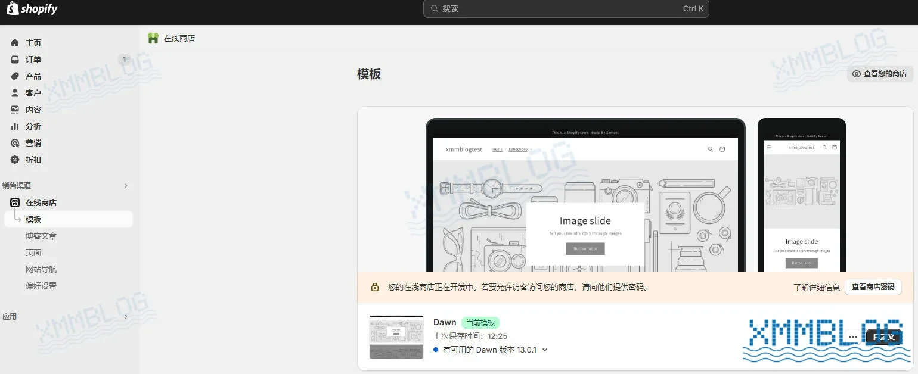The height and width of the screenshot is (374, 918).
Task: Open the 营销 marketing icon
Action: pyautogui.click(x=14, y=142)
